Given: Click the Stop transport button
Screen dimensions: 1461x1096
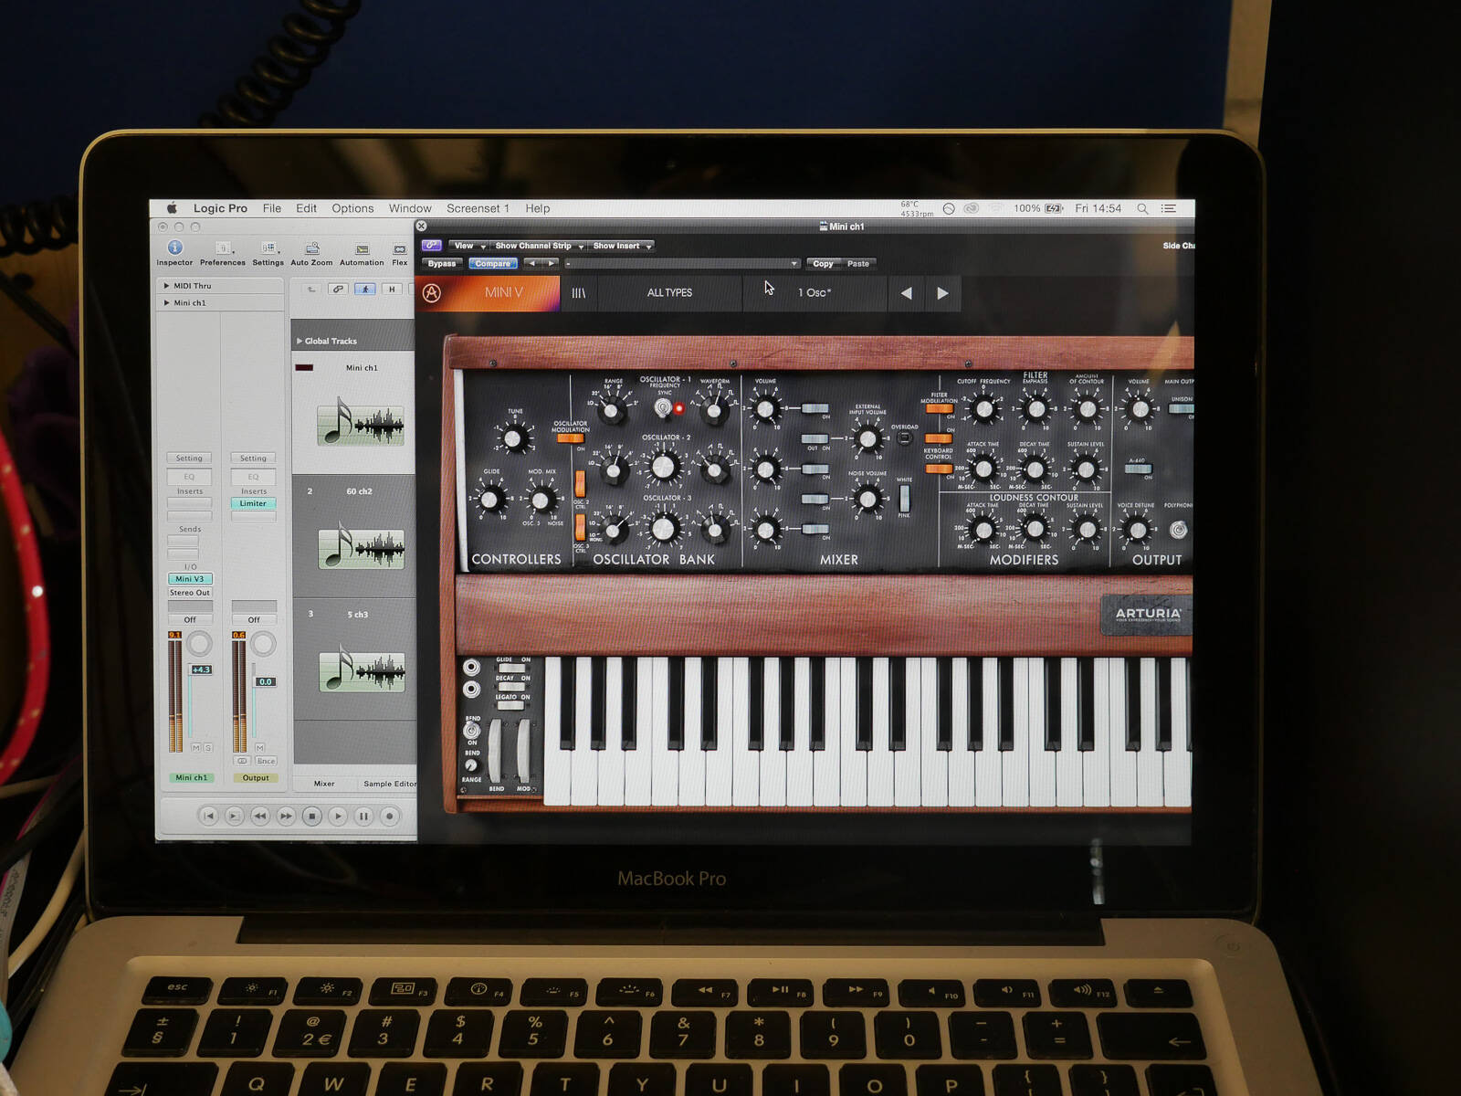Looking at the screenshot, I should [311, 816].
